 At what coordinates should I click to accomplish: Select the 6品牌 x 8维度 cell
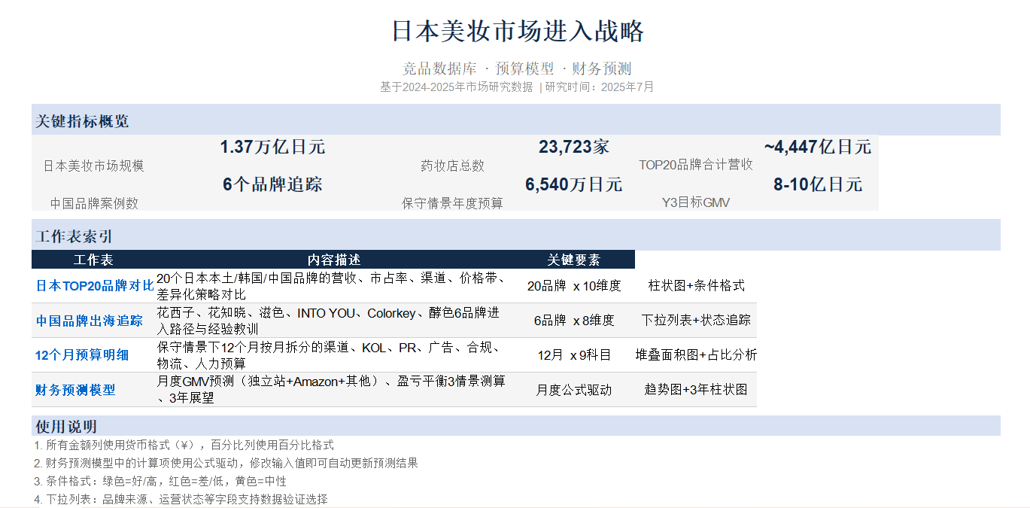click(574, 321)
